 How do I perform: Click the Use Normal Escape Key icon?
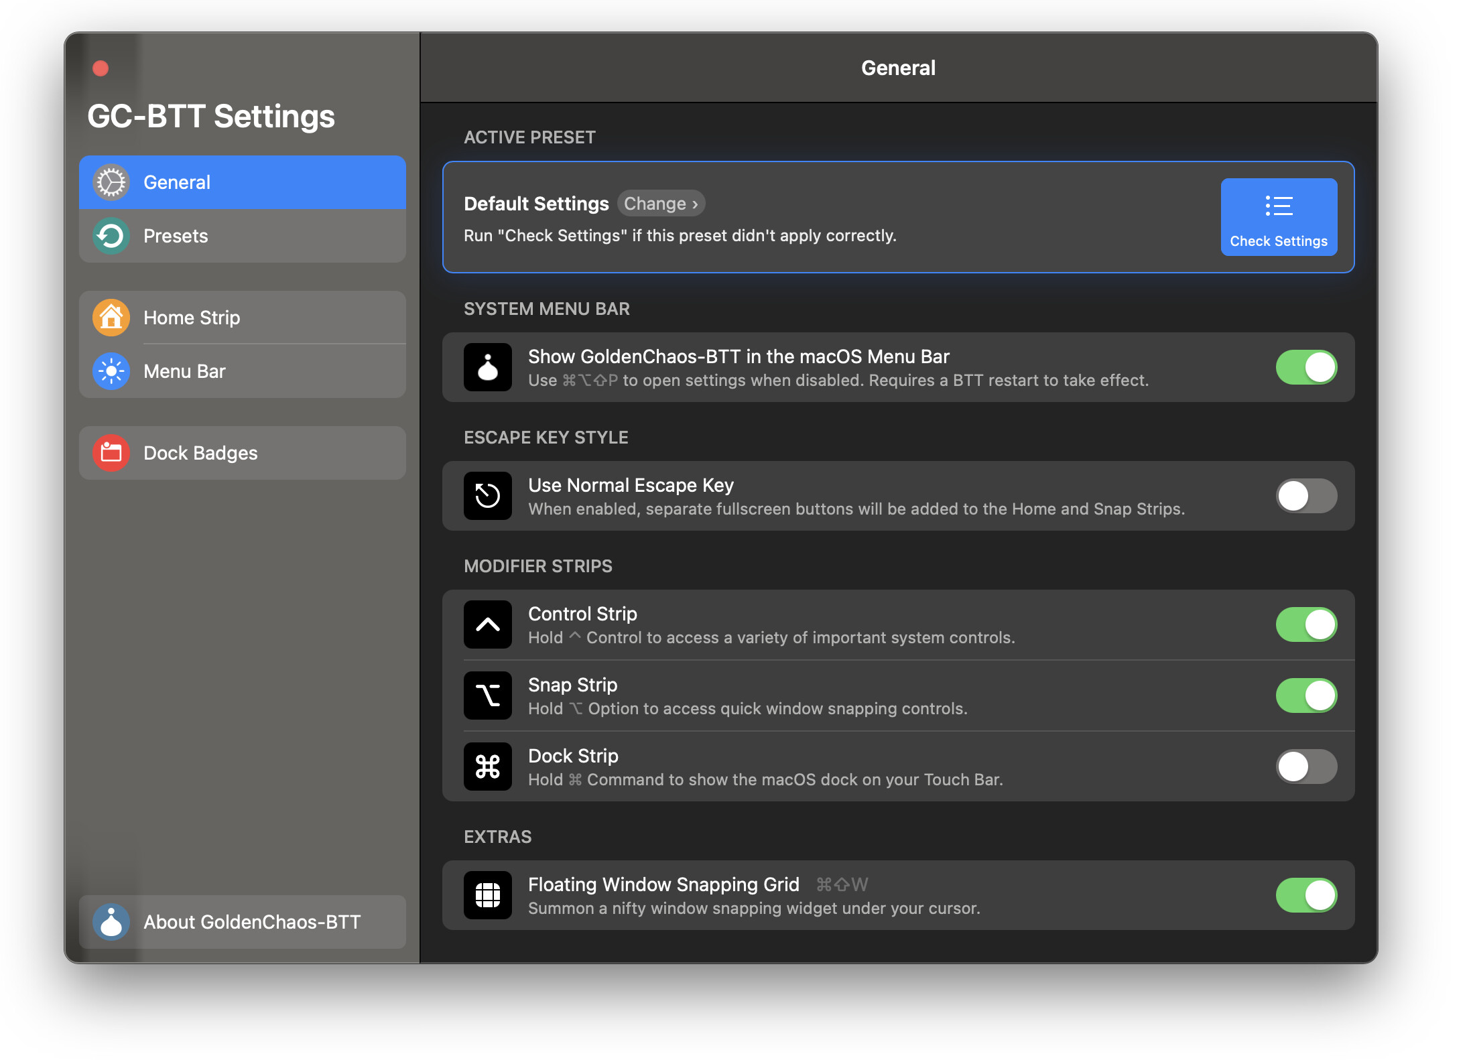coord(488,496)
